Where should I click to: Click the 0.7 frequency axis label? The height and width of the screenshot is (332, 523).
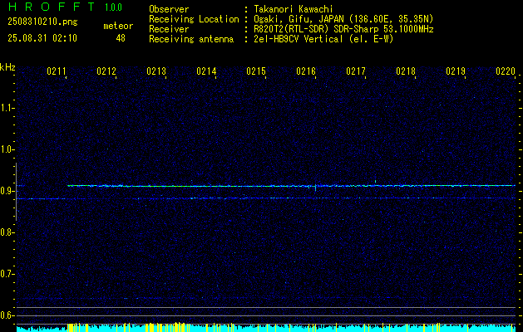[x=7, y=274]
